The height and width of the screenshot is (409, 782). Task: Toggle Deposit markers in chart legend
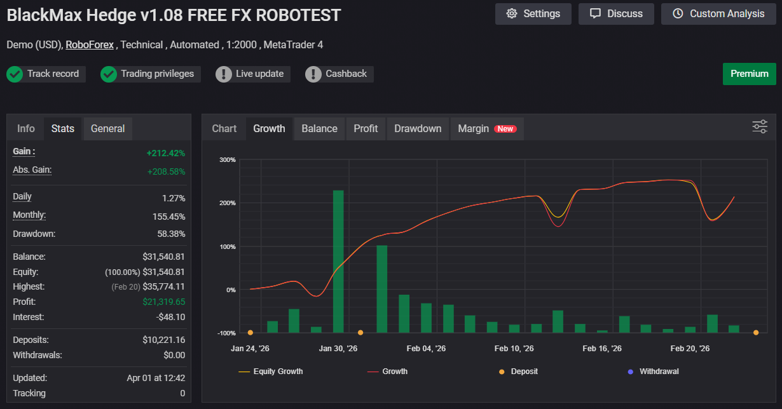click(518, 372)
